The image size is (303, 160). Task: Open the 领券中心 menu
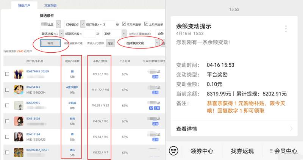(x=202, y=151)
